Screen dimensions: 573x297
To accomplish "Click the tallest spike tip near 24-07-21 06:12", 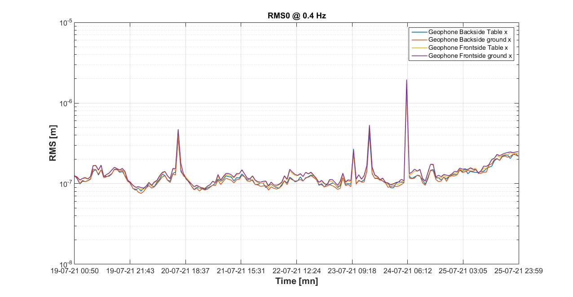I will coord(406,80).
